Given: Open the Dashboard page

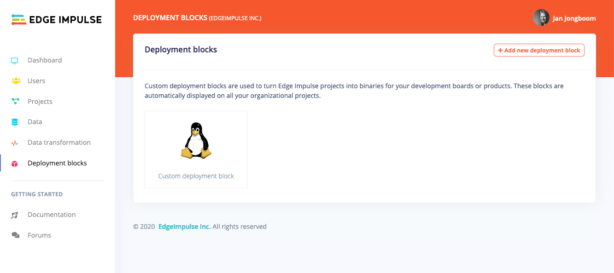Looking at the screenshot, I should (x=45, y=60).
